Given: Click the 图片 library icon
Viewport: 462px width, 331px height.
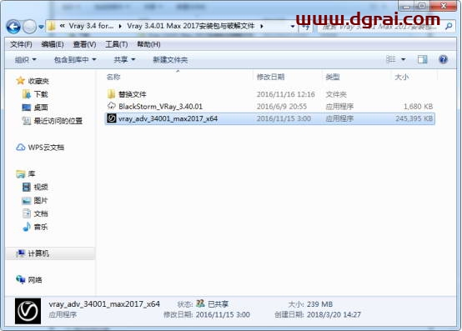Looking at the screenshot, I should [26, 201].
